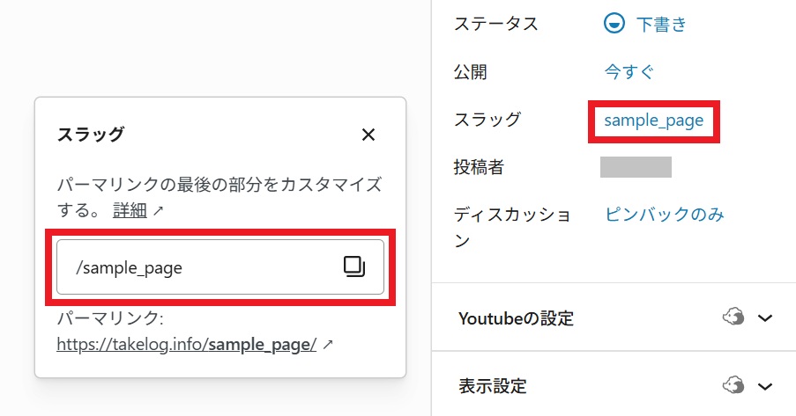Click the 表示設定 heading text
Screen dimensions: 796x416
click(x=493, y=386)
